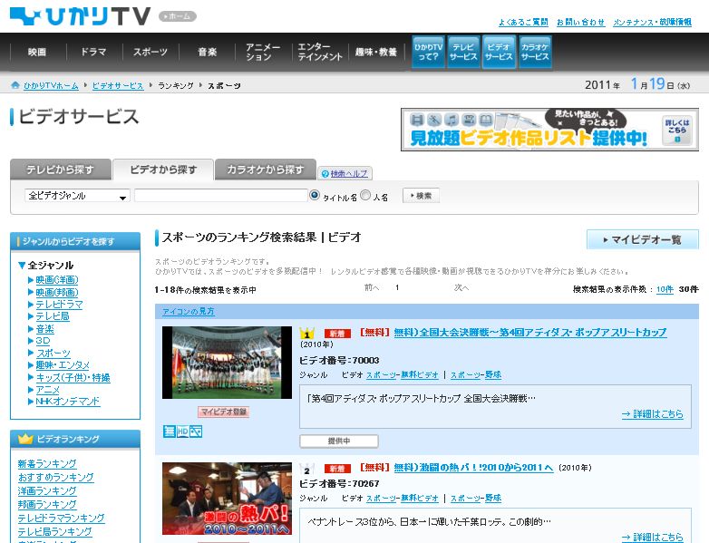
Task: Click the third format icon beside HD
Action: pyautogui.click(x=196, y=431)
